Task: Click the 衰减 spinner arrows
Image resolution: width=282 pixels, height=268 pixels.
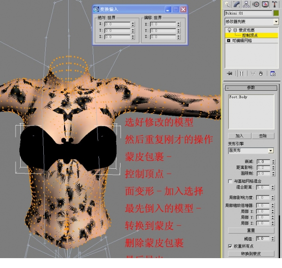Action: pos(274,162)
